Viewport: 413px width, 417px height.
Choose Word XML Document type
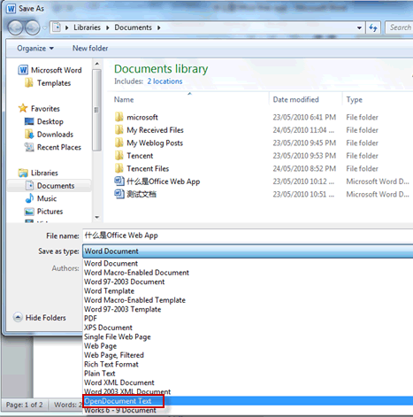point(119,382)
